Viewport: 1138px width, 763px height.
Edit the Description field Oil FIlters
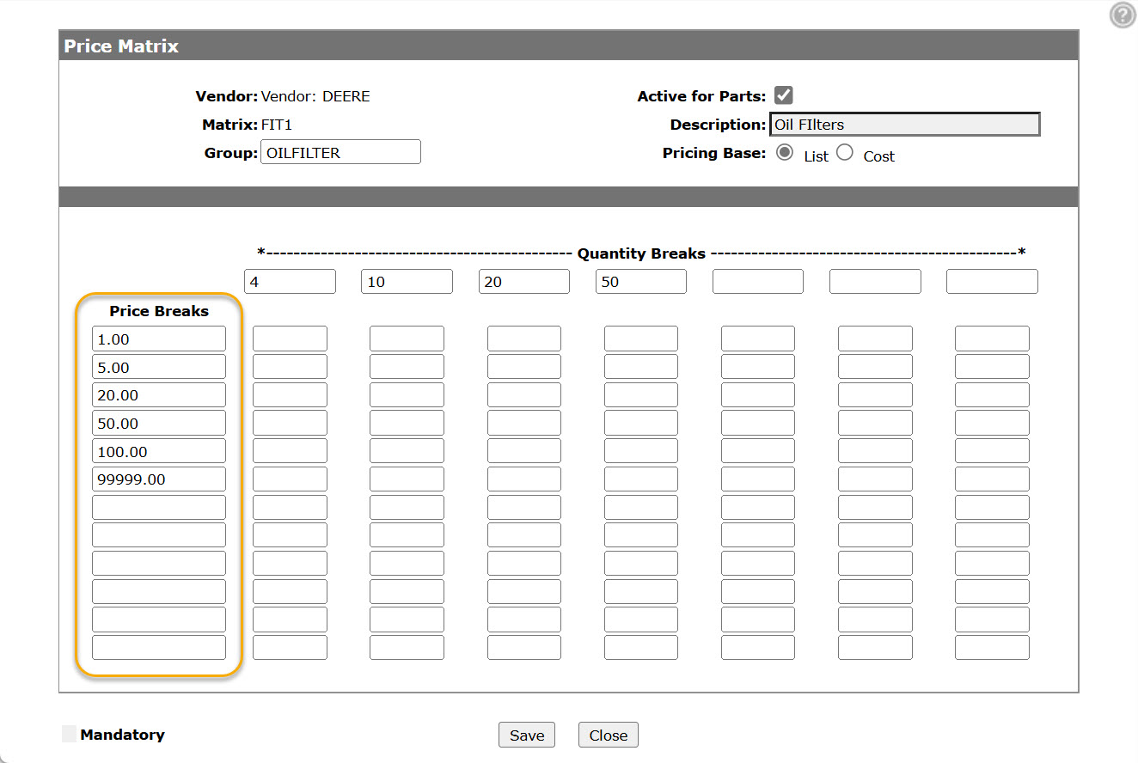coord(904,125)
